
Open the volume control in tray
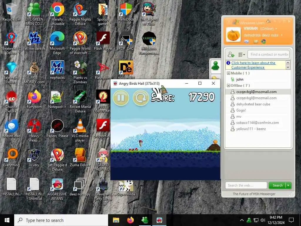point(263,220)
